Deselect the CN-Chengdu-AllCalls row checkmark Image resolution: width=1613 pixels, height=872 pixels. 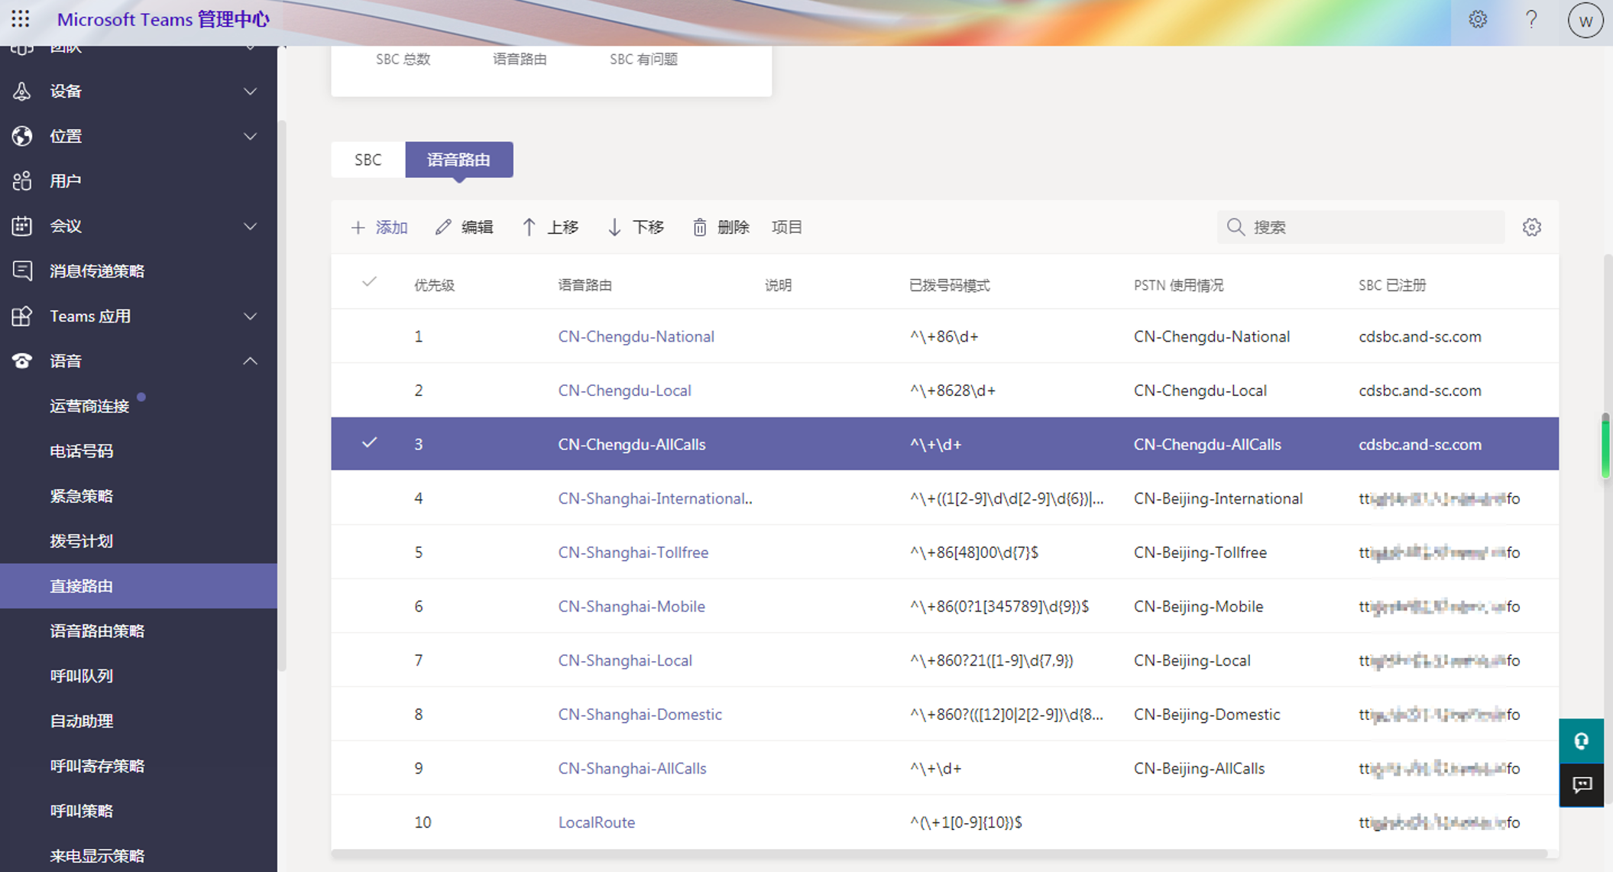(370, 442)
